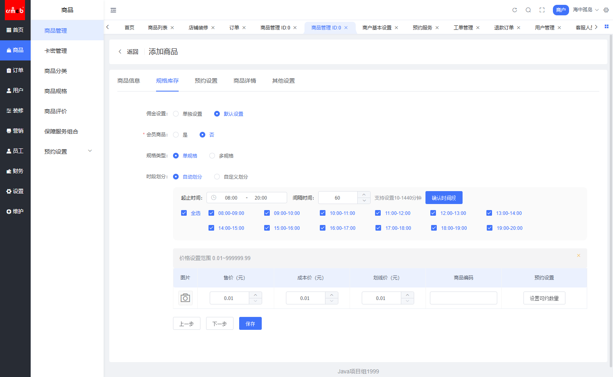Click the 确认时间段 button
This screenshot has width=613, height=377.
point(444,198)
